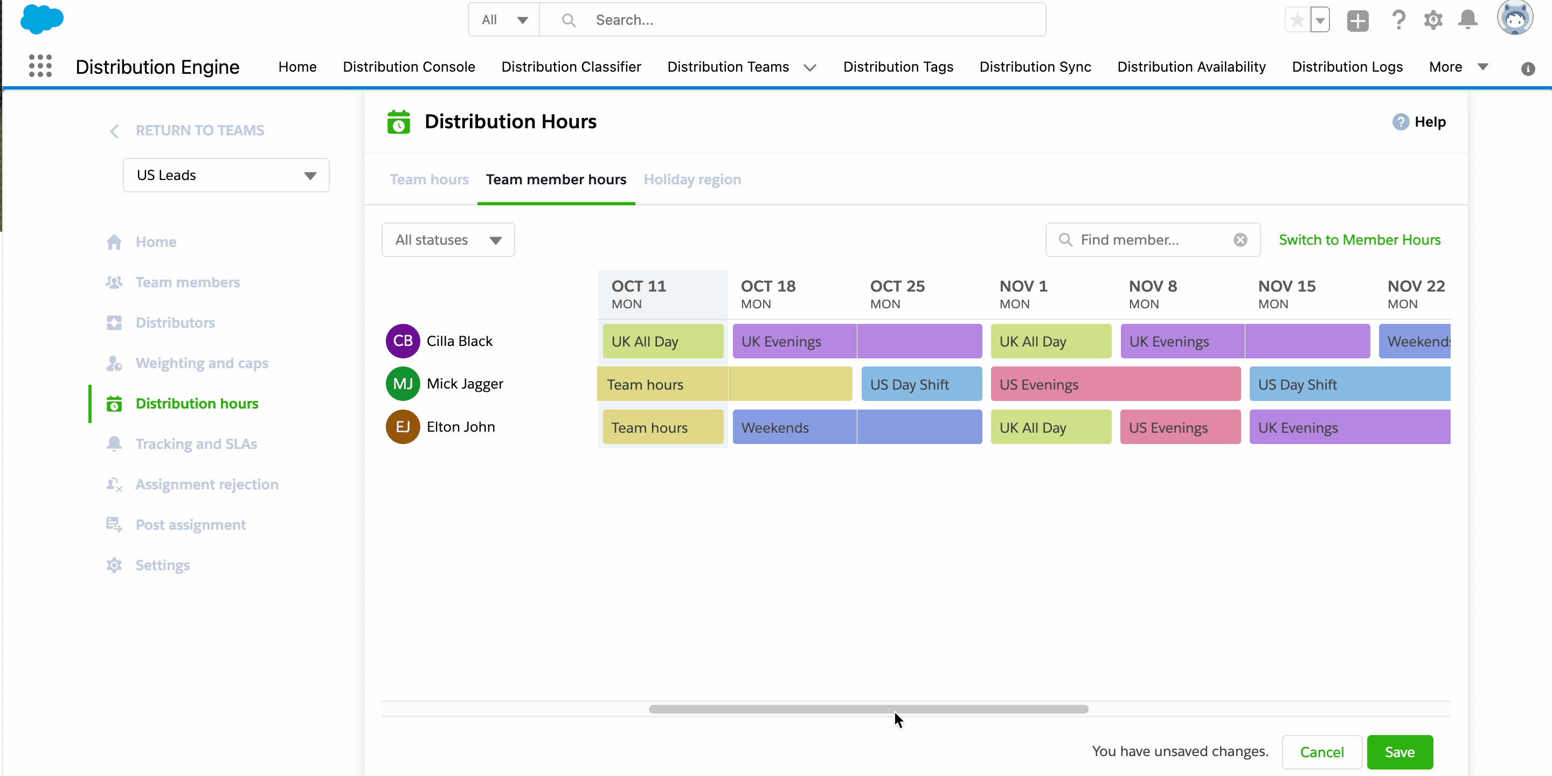
Task: Click the Help link in header
Action: 1430,122
